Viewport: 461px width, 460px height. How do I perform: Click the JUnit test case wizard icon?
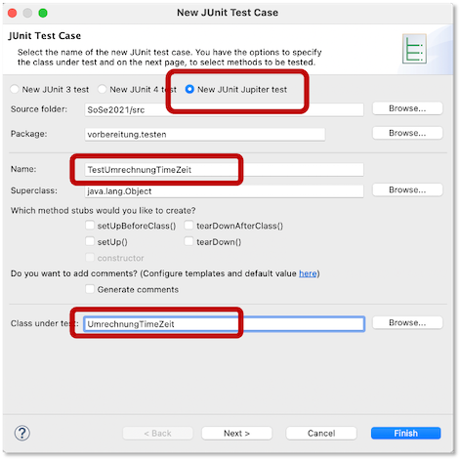414,49
